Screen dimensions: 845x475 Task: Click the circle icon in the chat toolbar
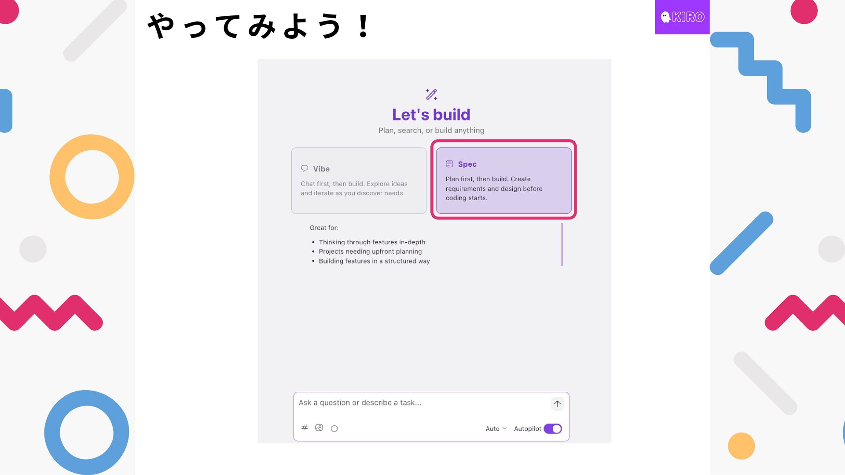pos(334,428)
